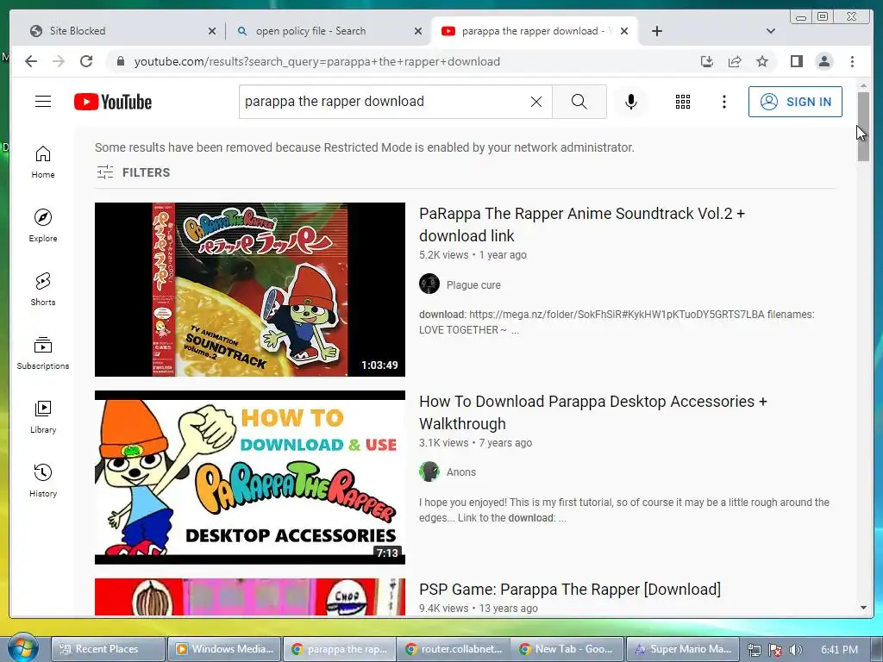Viewport: 883px width, 662px height.
Task: Share this page from the address bar
Action: pyautogui.click(x=735, y=61)
